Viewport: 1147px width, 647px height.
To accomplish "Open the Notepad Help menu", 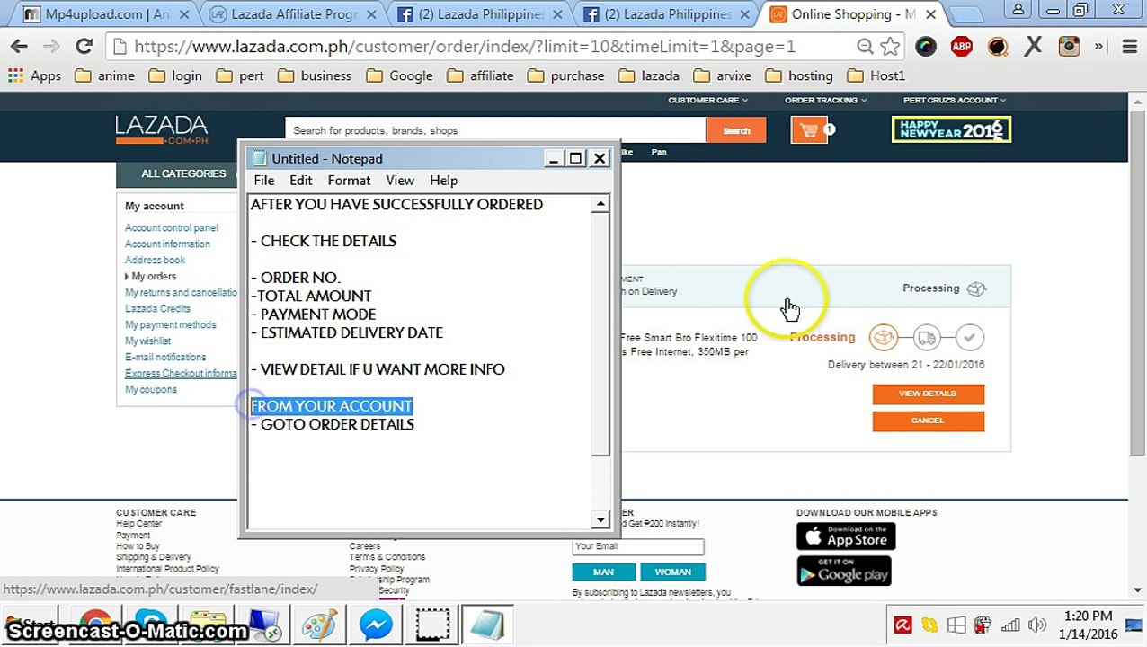I will [x=443, y=181].
